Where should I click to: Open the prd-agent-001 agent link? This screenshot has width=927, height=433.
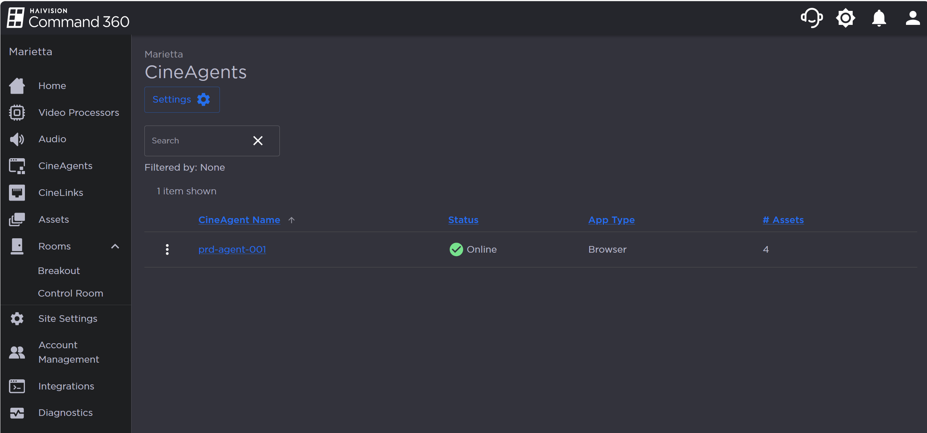232,249
